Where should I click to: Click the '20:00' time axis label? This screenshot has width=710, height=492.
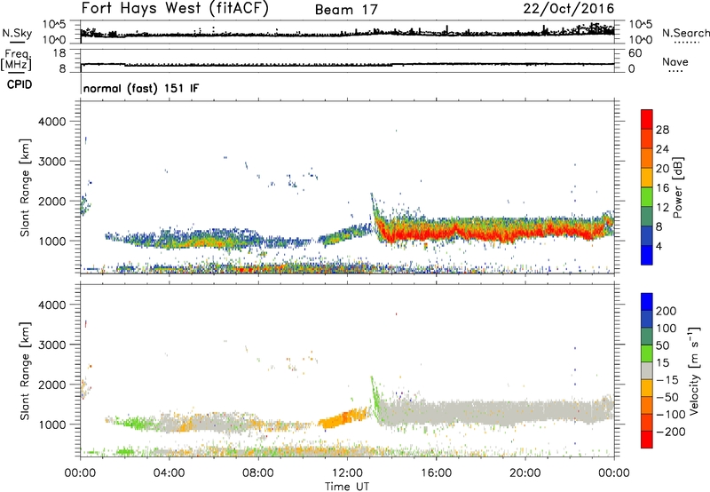(525, 473)
